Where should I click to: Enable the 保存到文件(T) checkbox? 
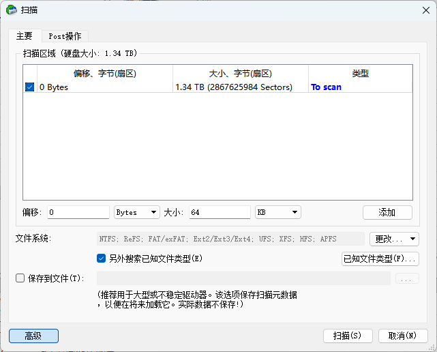click(20, 278)
